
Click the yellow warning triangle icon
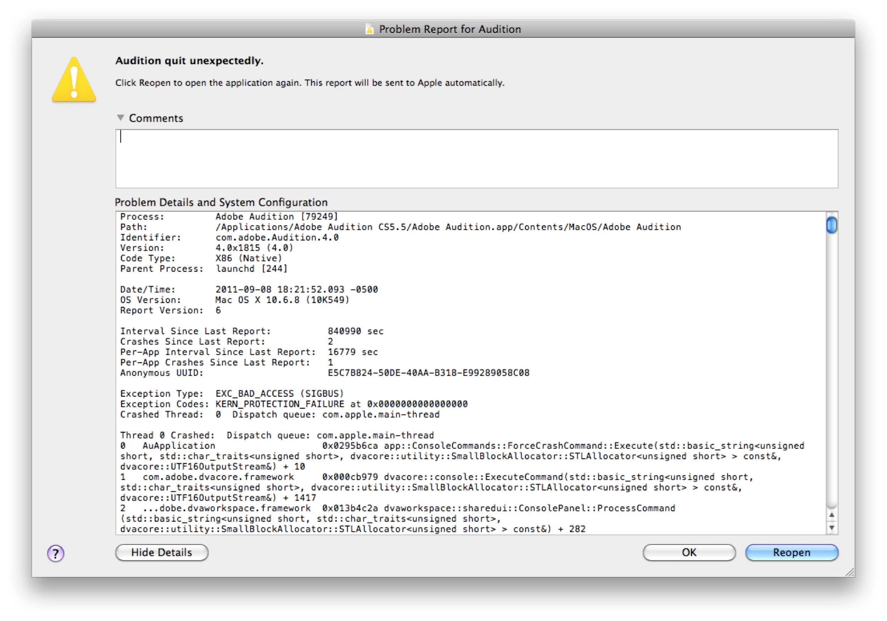74,81
